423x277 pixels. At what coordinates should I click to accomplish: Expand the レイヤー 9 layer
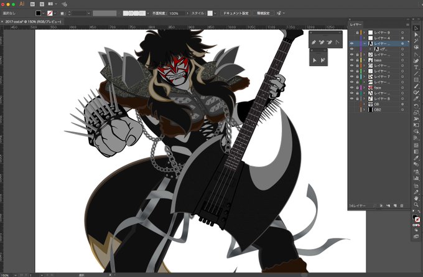[364, 32]
